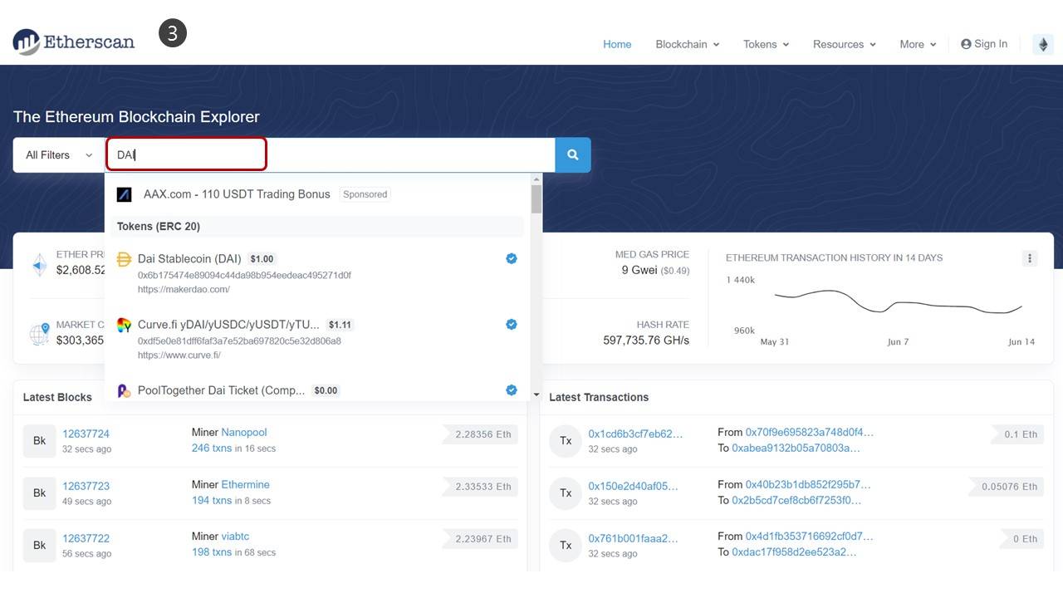Click the AAX.com sponsored logo

pyautogui.click(x=124, y=194)
